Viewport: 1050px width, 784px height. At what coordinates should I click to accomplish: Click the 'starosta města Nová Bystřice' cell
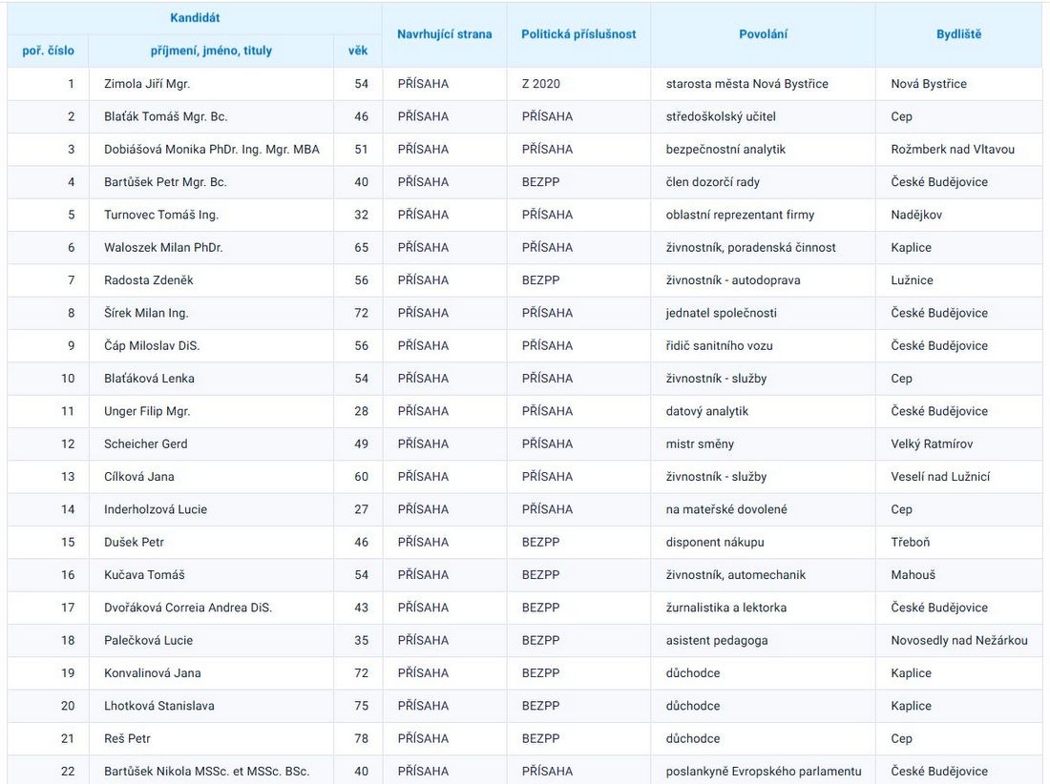[x=746, y=84]
